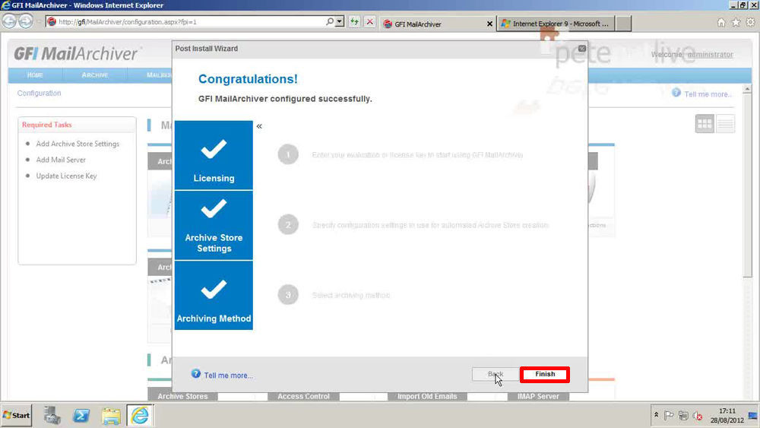
Task: Select the Archiving Method step tile
Action: [x=214, y=296]
